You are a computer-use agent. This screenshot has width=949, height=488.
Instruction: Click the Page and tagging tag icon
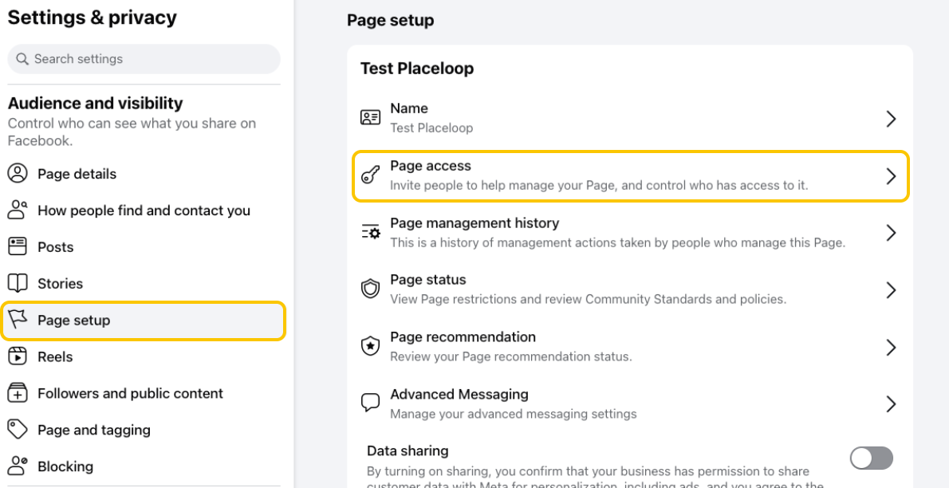18,430
